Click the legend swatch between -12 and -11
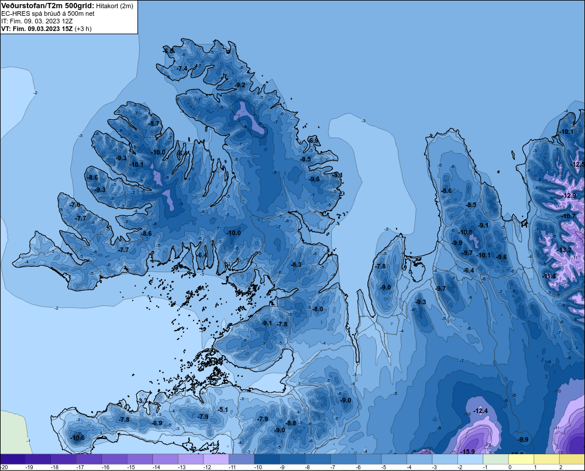Screen dimensions: 585x471 (x=216, y=459)
